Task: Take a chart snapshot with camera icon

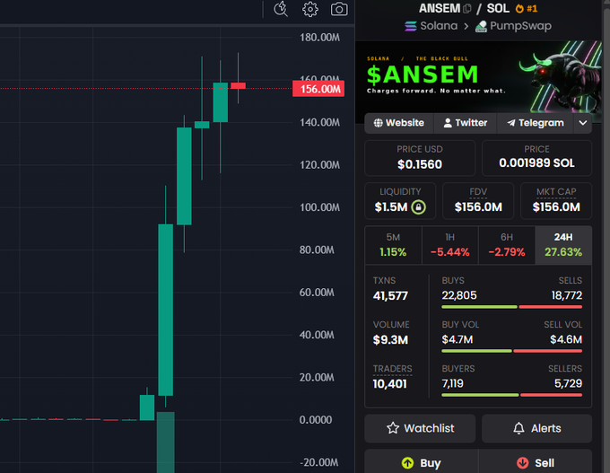Action: click(339, 9)
